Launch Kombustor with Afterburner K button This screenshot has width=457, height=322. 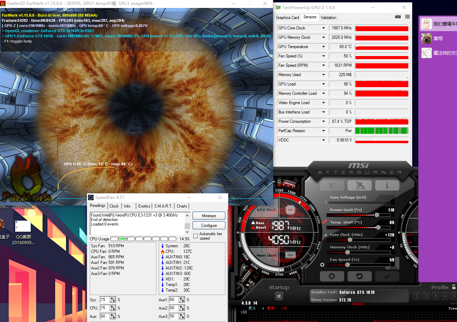[332, 185]
